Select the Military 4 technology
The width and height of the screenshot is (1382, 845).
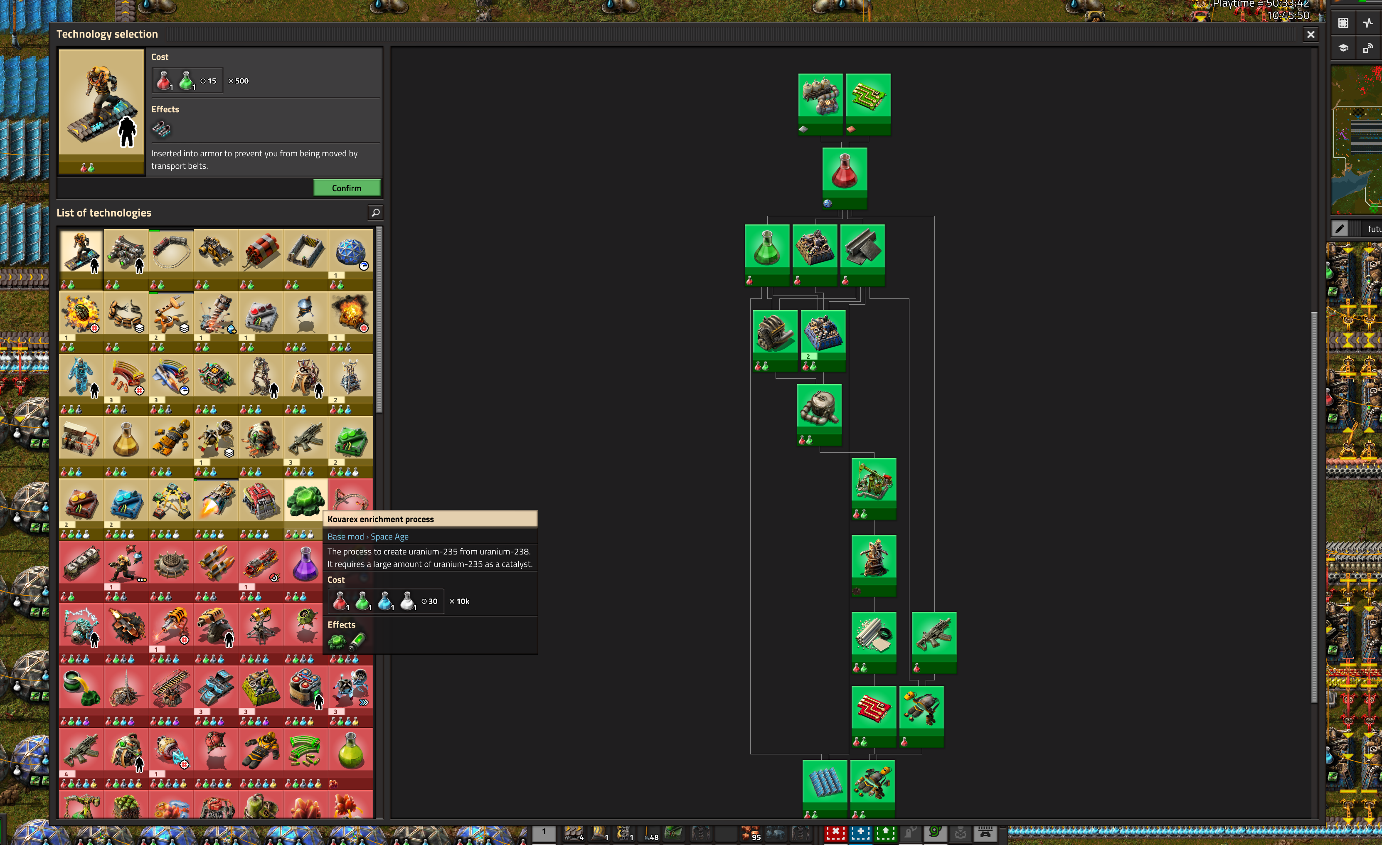pyautogui.click(x=81, y=758)
